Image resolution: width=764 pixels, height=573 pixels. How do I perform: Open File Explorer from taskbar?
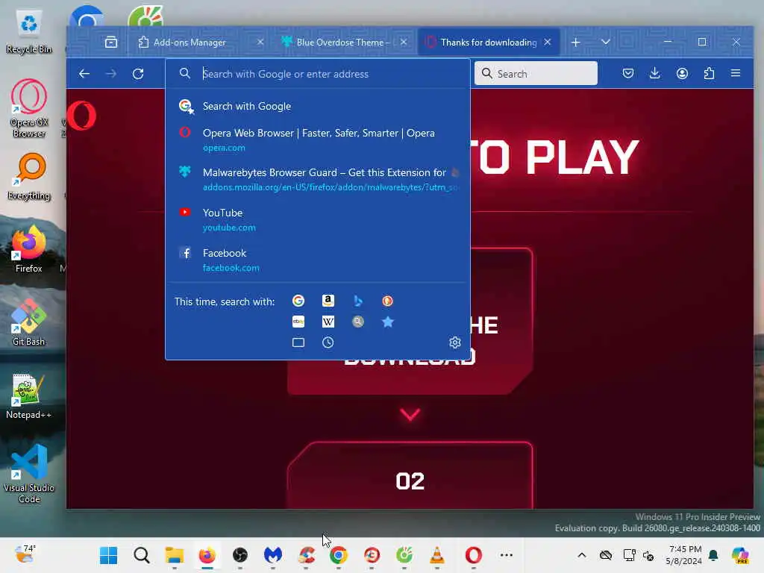tap(175, 555)
